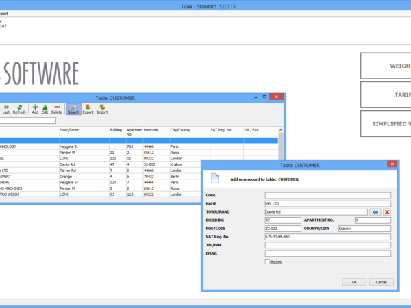411x308 pixels.
Task: Focus the EMAIL input field
Action: pos(328,253)
